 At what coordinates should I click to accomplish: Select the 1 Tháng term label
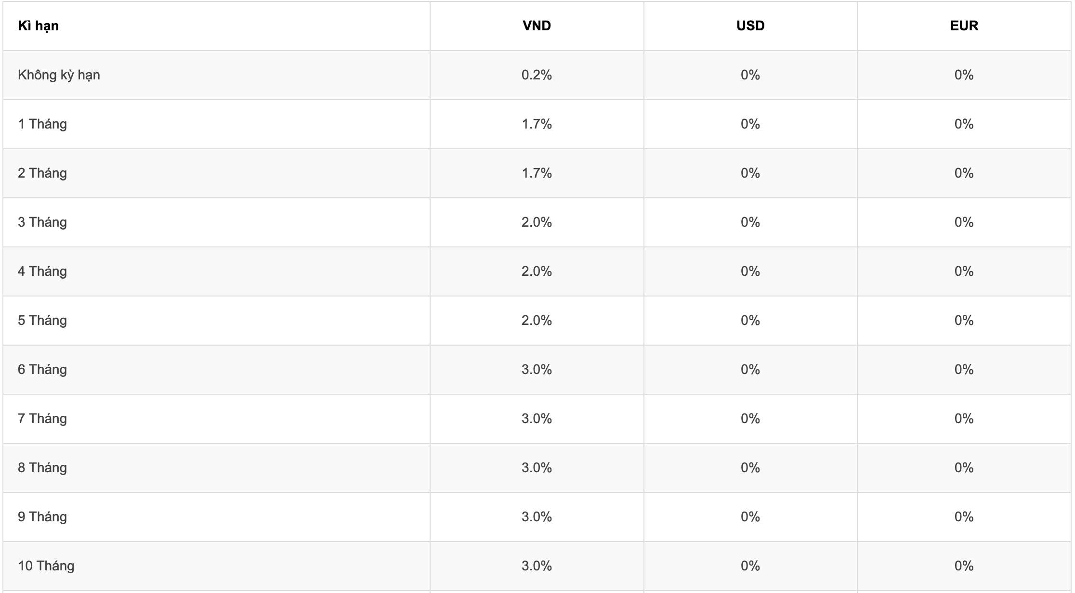coord(42,124)
